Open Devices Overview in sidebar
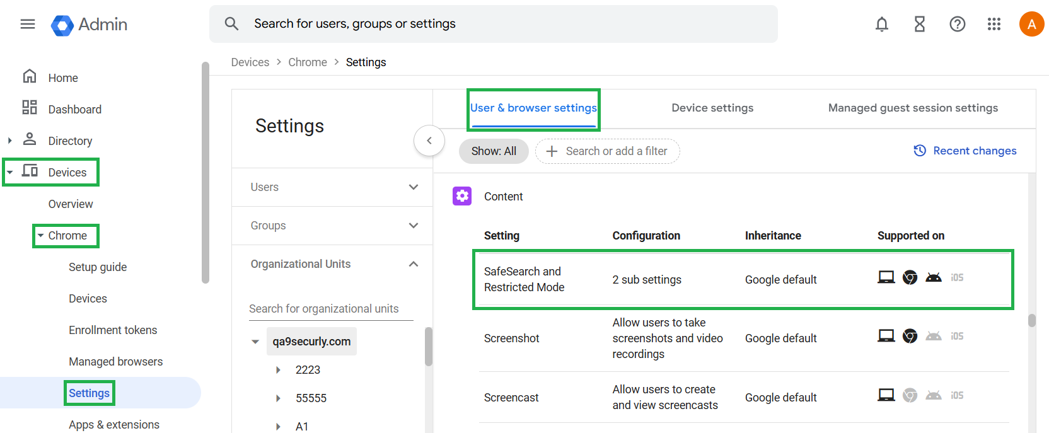1049x433 pixels. [71, 204]
